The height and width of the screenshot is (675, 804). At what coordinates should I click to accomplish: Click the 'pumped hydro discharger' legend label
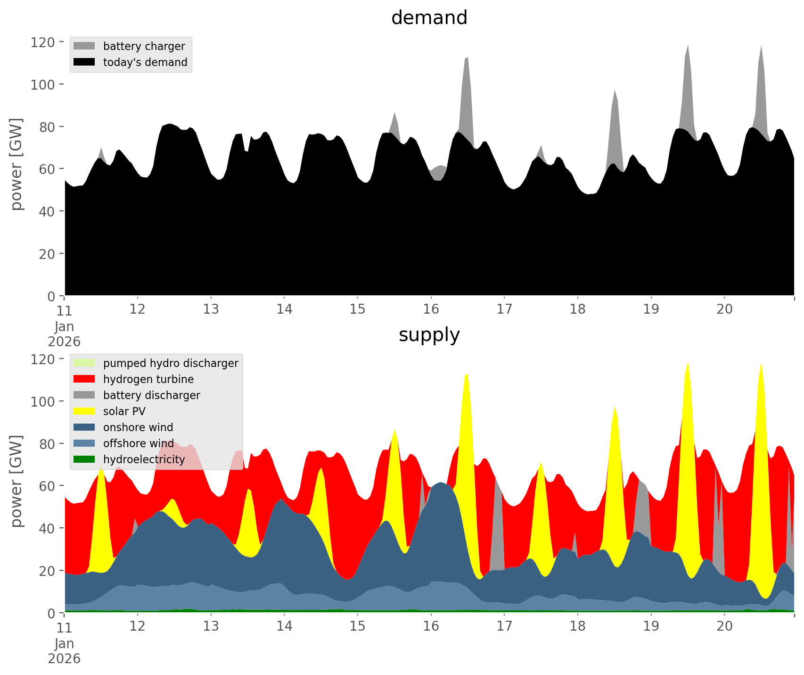(x=171, y=363)
